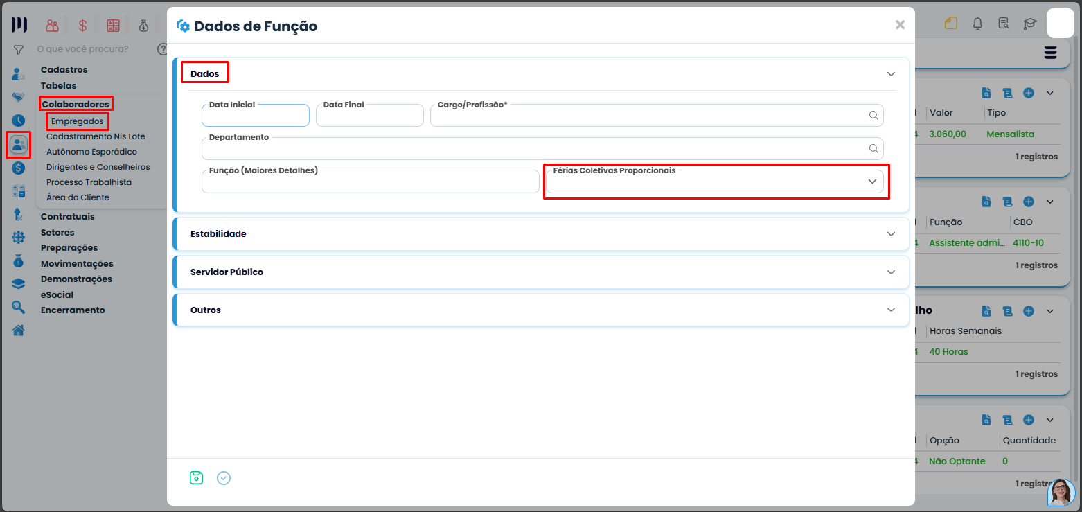Click the Colaboradores menu heading
This screenshot has height=512, width=1082.
pos(76,104)
